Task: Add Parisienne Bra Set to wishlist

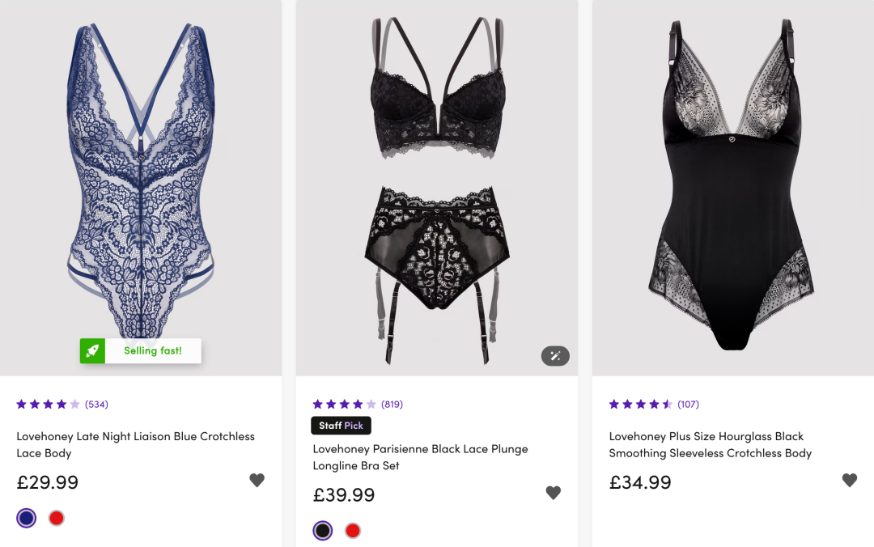Action: 553,493
